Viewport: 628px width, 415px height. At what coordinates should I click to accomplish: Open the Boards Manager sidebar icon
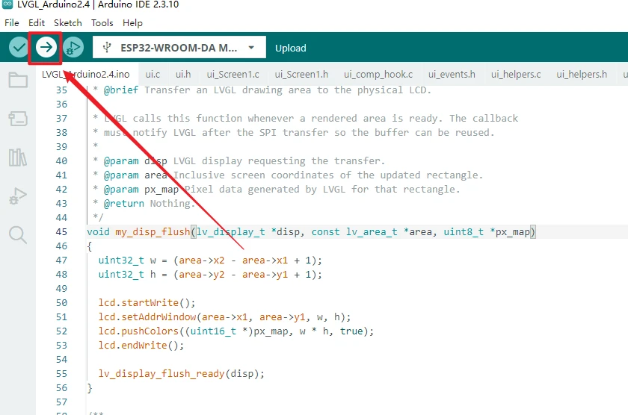point(18,119)
